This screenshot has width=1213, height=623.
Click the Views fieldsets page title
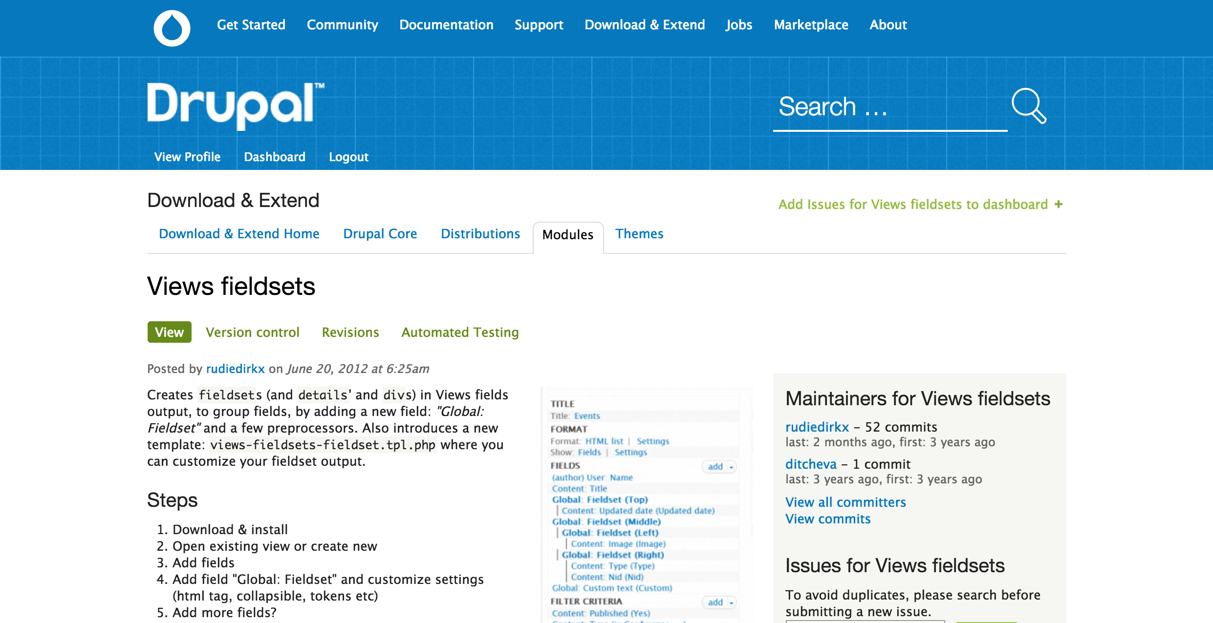click(x=231, y=286)
